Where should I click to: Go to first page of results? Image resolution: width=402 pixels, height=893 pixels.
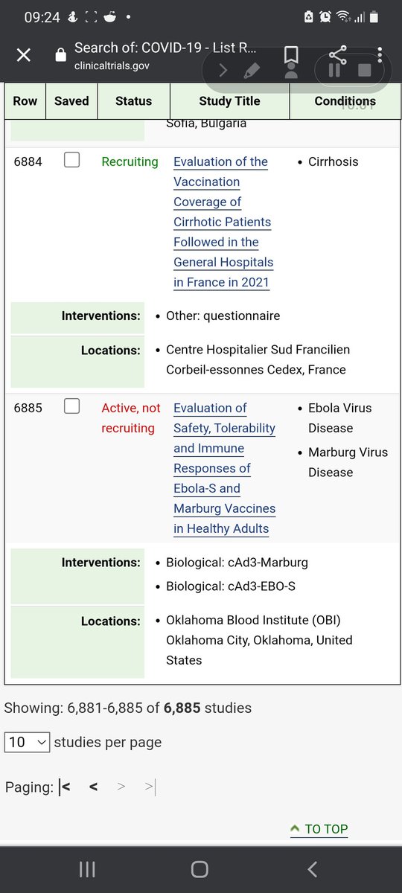(65, 787)
